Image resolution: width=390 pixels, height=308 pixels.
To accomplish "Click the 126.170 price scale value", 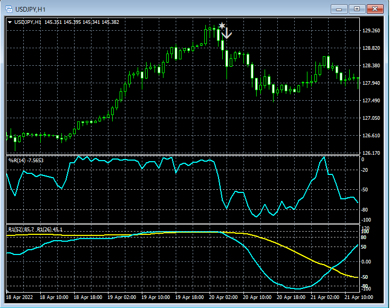I will [x=371, y=153].
